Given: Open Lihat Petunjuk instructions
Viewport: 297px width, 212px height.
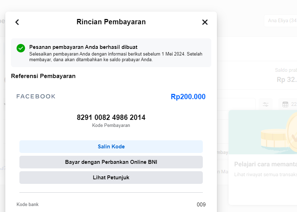Looking at the screenshot, I should tap(111, 178).
